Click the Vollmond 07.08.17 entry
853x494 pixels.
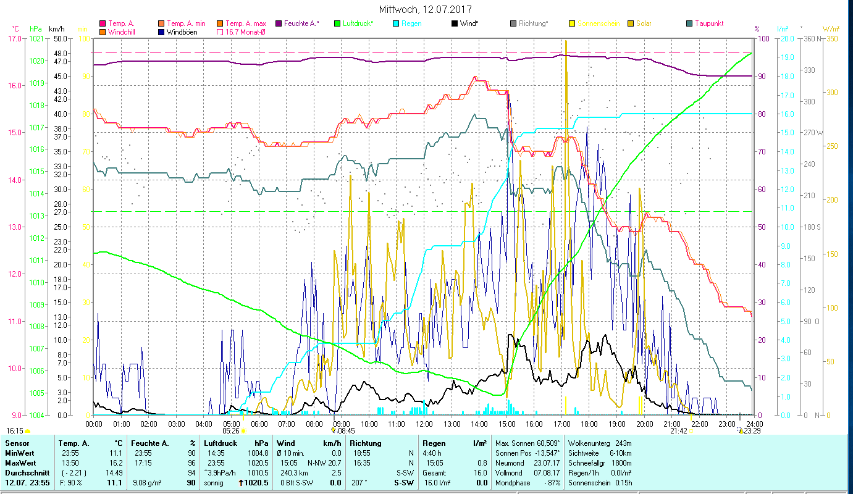(526, 472)
